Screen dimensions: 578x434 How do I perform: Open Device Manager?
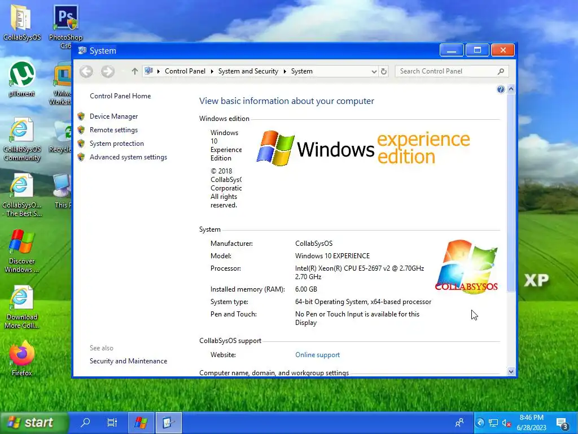point(113,116)
